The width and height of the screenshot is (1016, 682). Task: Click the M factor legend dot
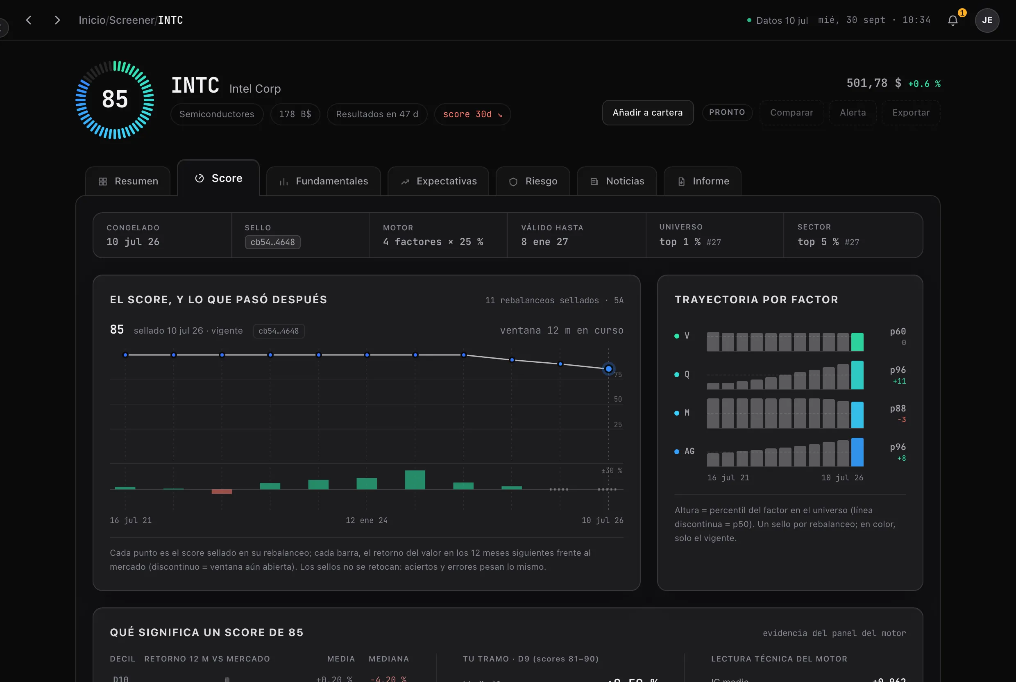(x=676, y=413)
